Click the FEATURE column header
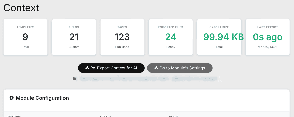294x117 pixels. (x=14, y=116)
